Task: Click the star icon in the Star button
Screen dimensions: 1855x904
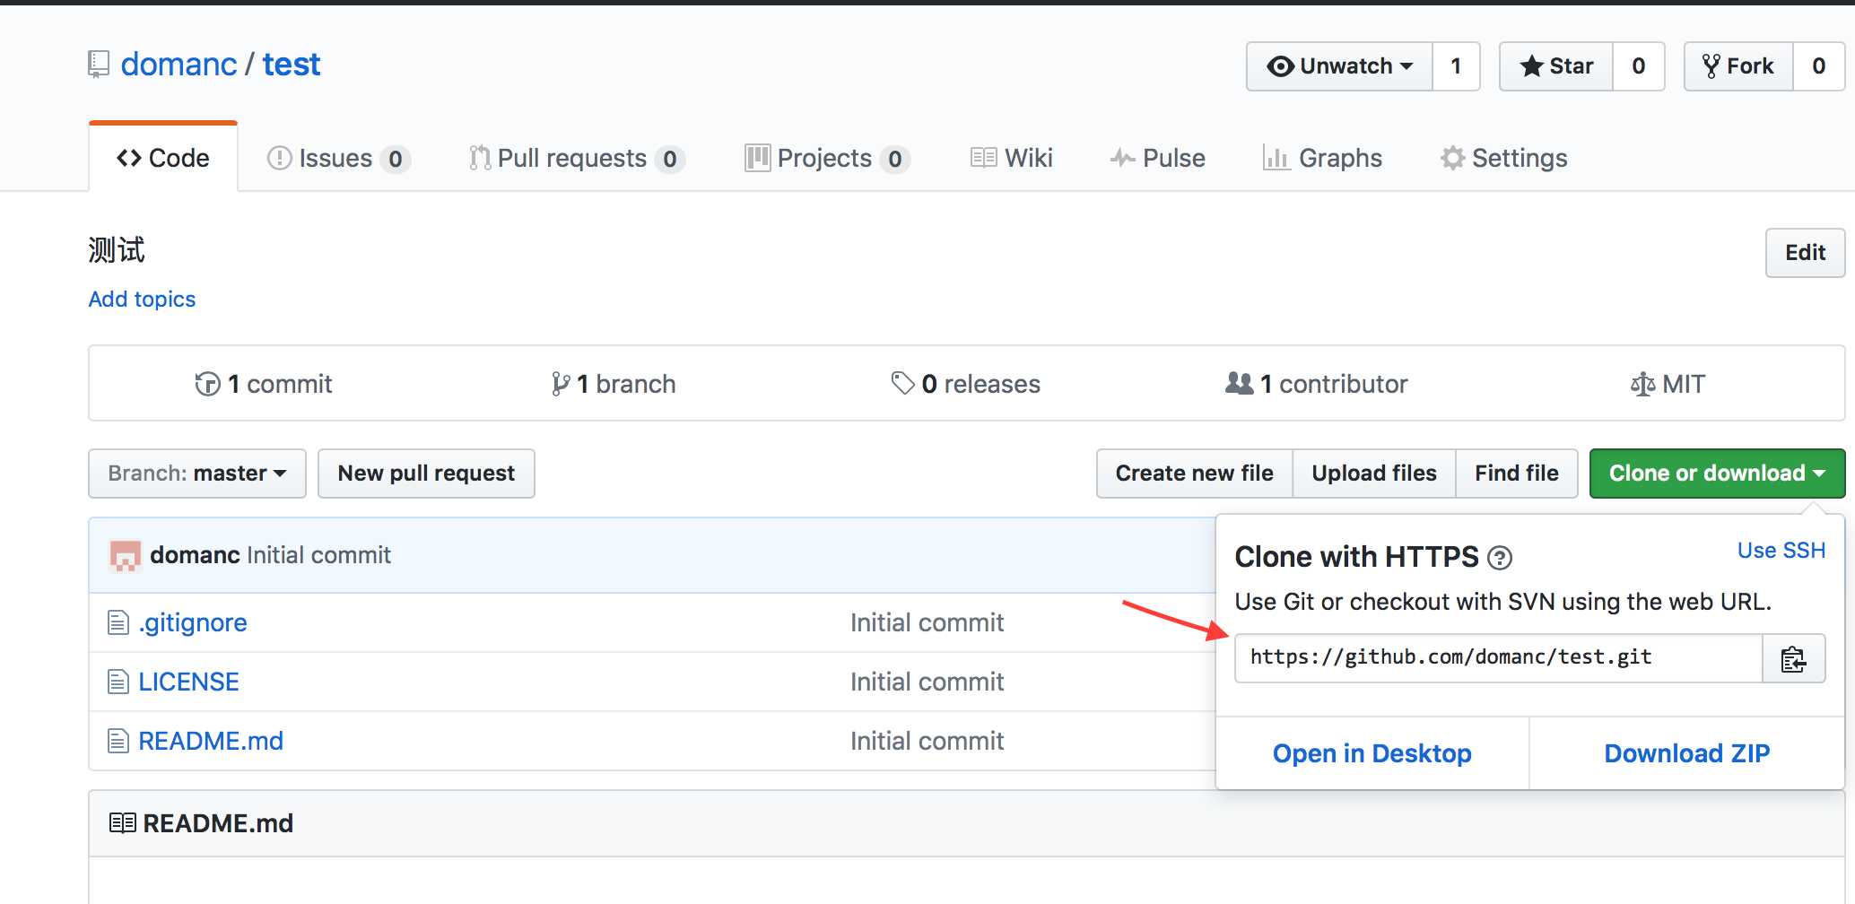Action: pos(1531,65)
